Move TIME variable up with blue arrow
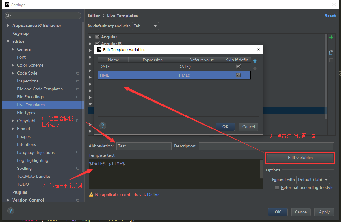This screenshot has height=222, width=341. [255, 61]
